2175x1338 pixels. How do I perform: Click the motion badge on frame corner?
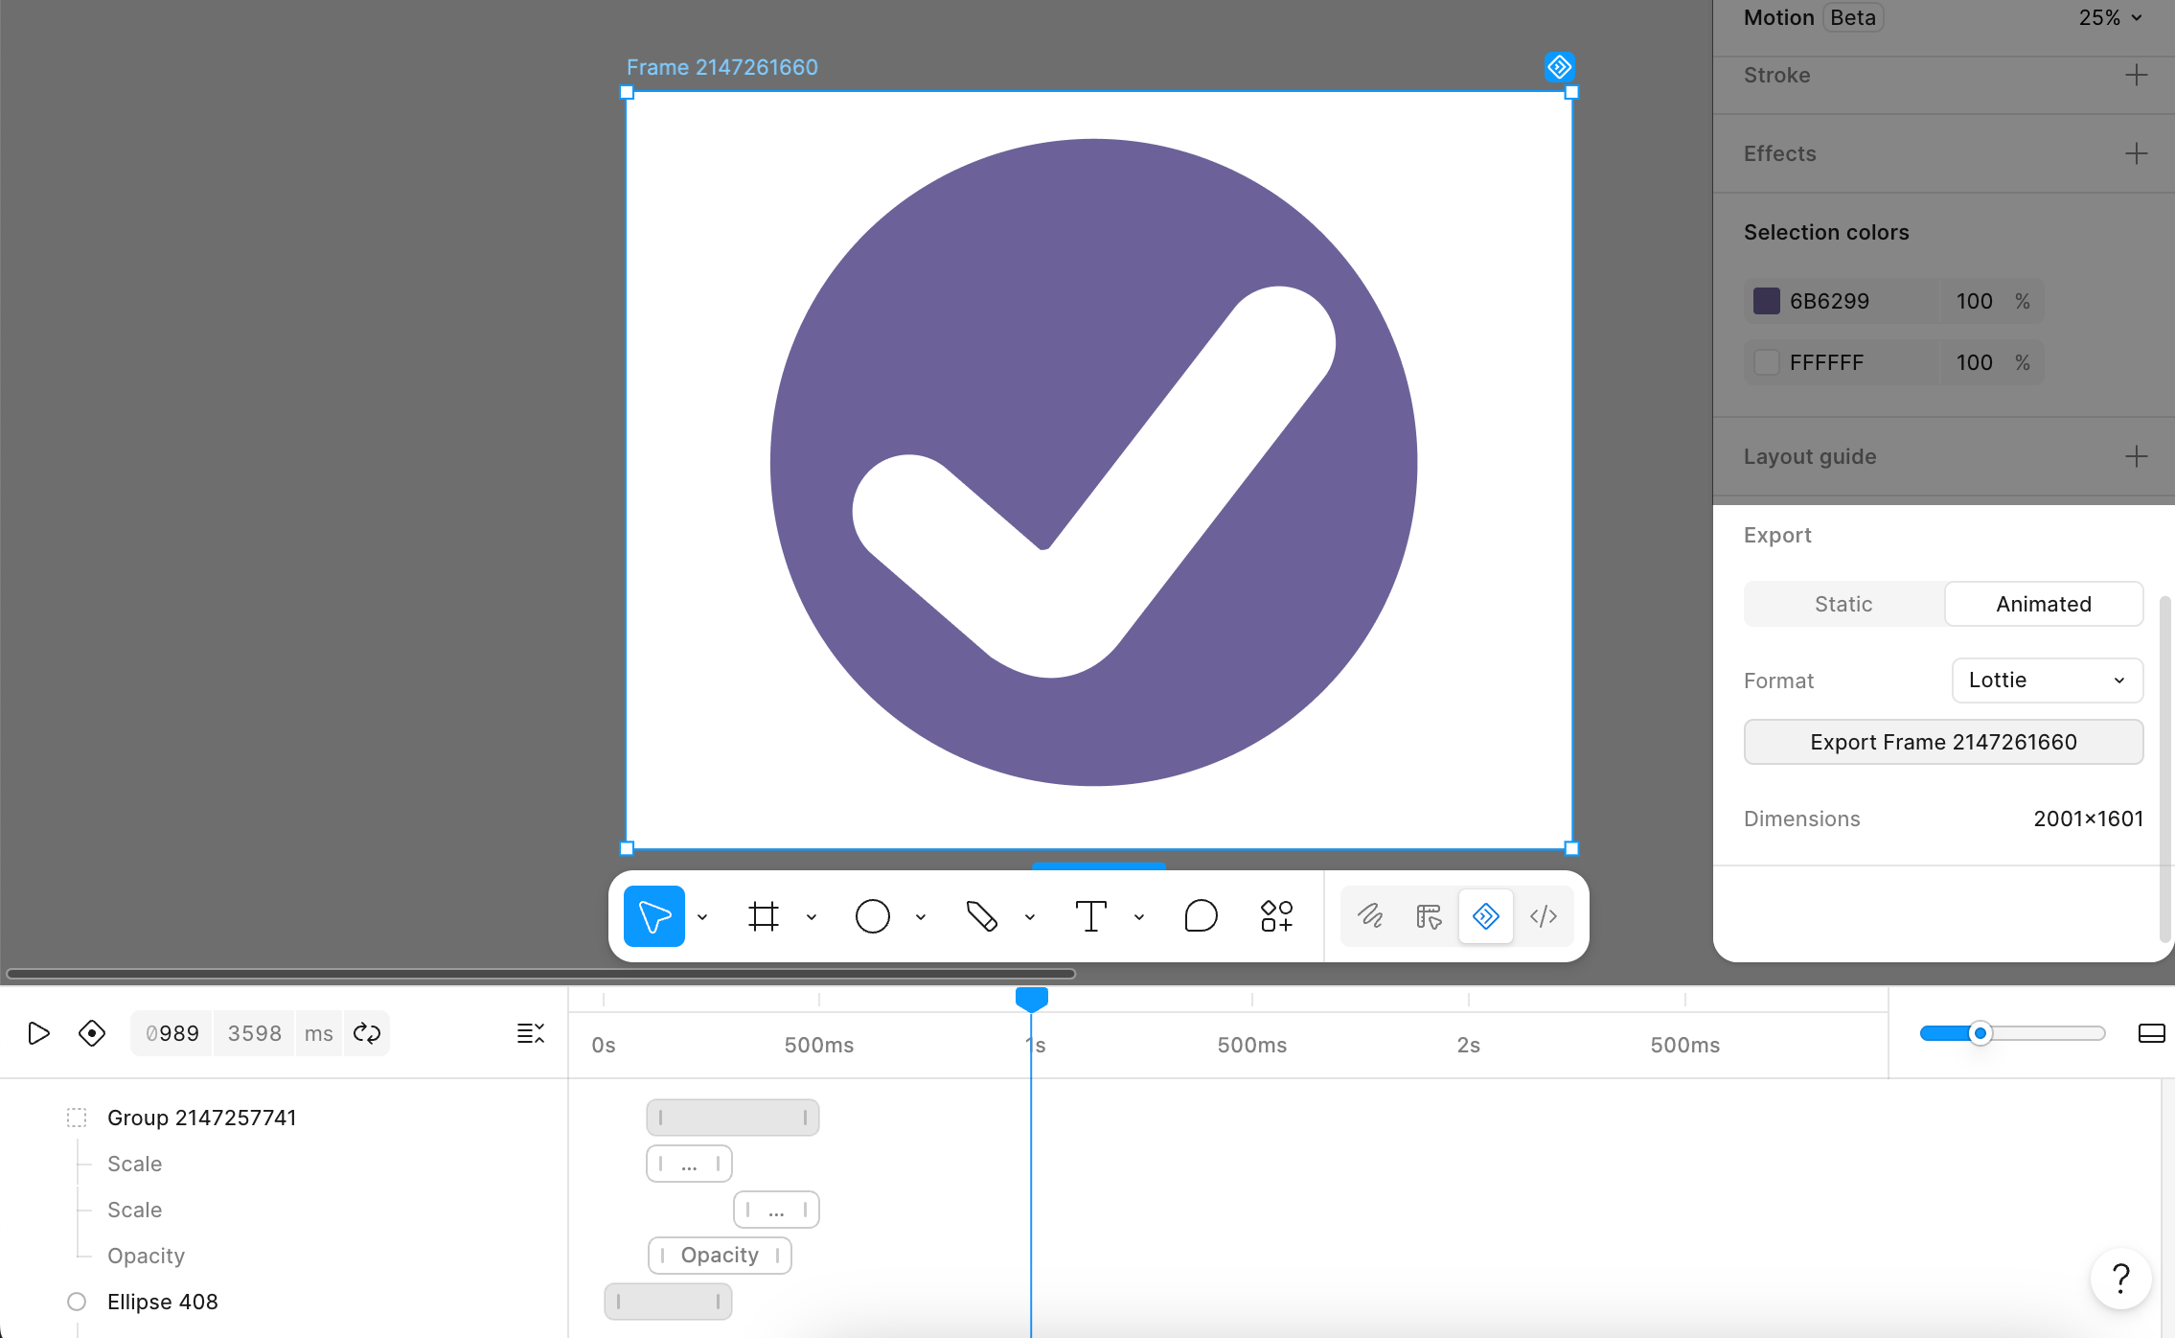1560,67
